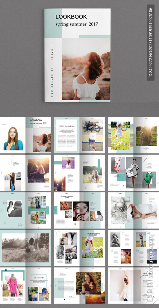Screen dimensions: 159x308
Task: Click the woman working at laptop photo
Action: [96, 216]
